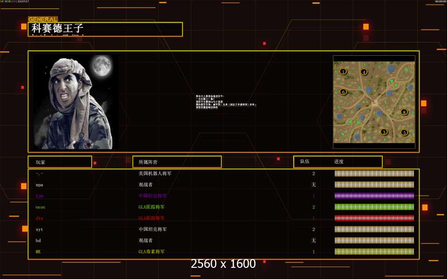Click xyt's loading progress bar
Viewport: 447px width, 279px height.
374,229
